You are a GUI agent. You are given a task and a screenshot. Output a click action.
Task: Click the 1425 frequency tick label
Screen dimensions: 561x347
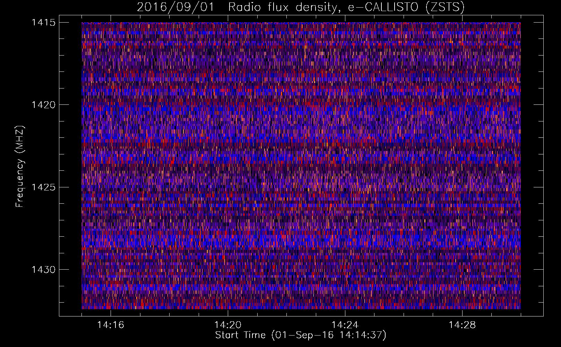[44, 187]
